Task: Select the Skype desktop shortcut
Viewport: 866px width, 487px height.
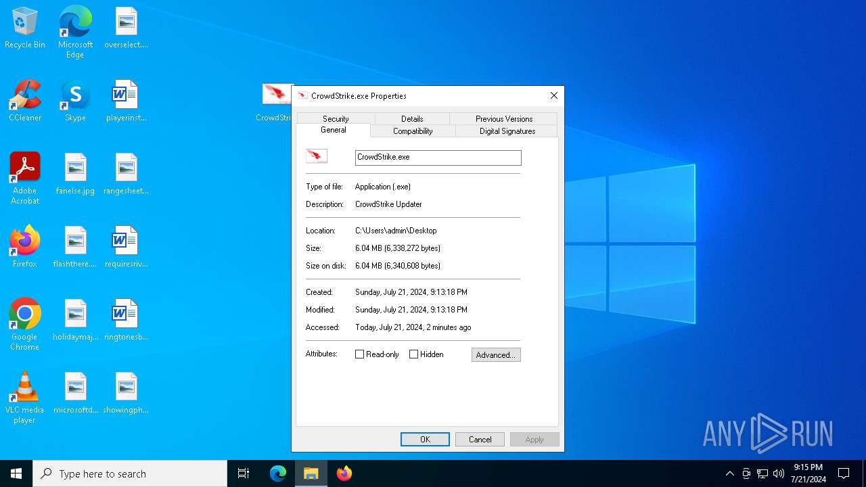Action: coord(75,101)
